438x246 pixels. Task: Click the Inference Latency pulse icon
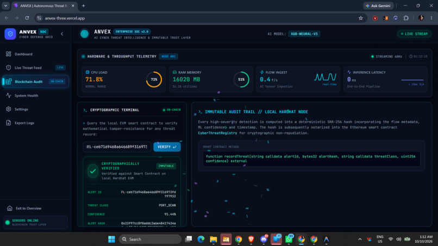349,72
